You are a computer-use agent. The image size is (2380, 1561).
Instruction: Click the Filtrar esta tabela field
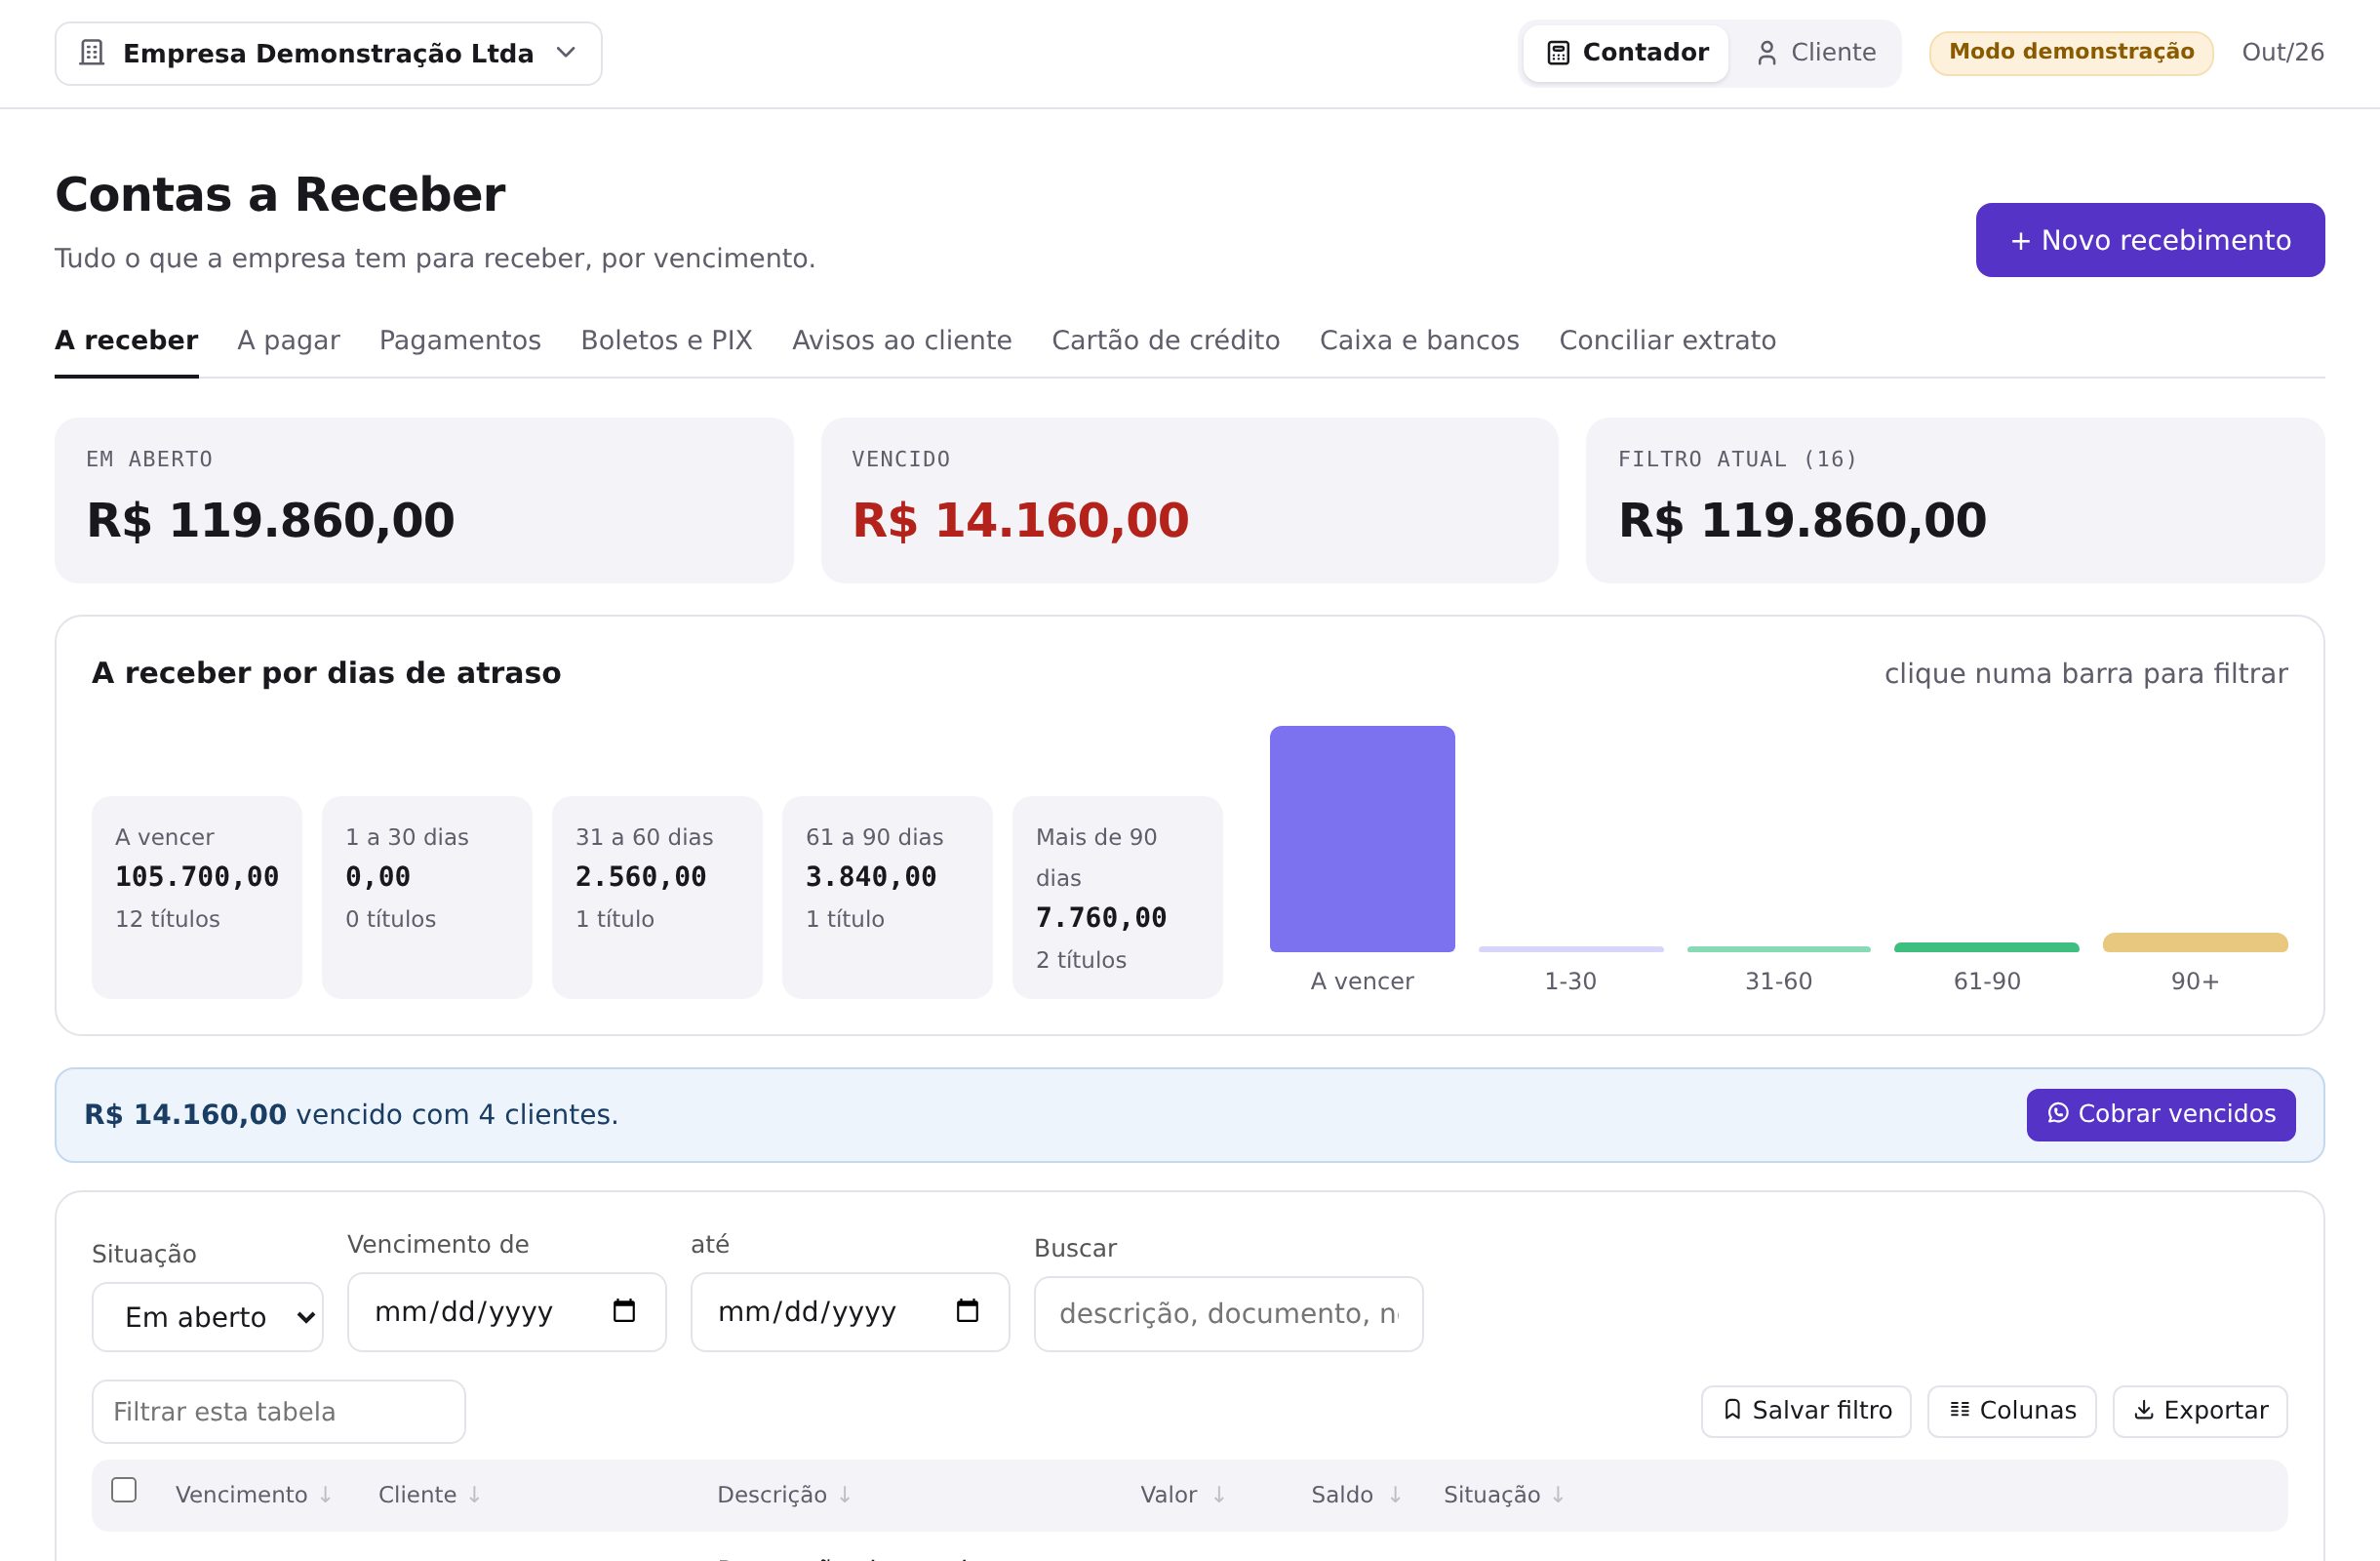tap(279, 1412)
